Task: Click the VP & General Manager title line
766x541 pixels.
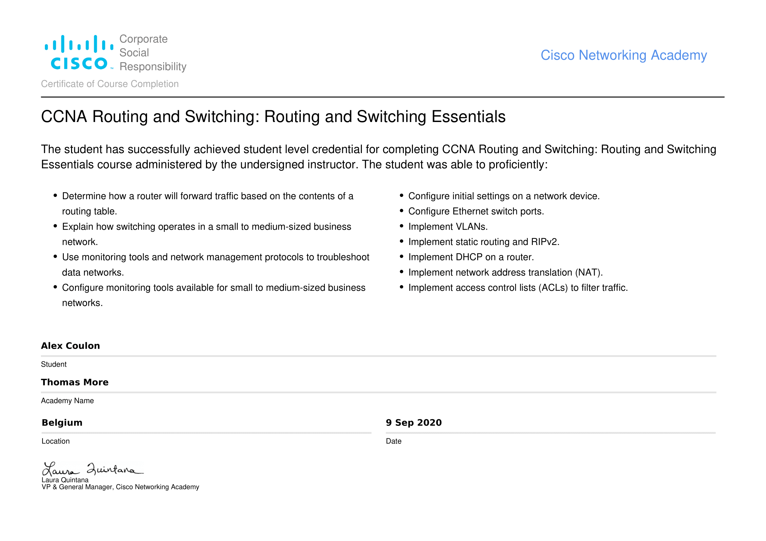Action: 120,487
